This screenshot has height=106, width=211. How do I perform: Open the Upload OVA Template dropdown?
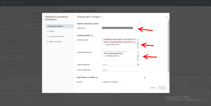pos(113,82)
